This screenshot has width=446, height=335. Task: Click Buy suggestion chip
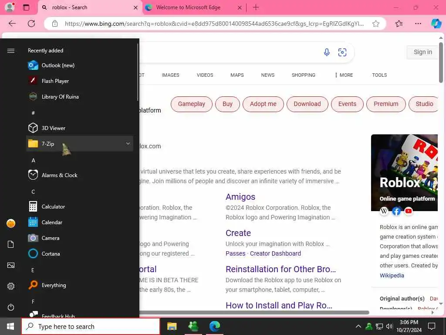click(x=227, y=104)
